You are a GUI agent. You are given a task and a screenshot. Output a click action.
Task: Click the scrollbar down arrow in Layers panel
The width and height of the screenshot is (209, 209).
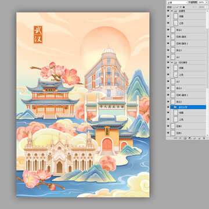(207, 135)
